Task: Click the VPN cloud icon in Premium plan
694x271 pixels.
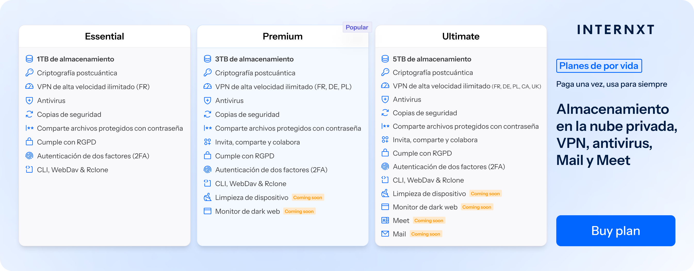Action: coord(207,86)
